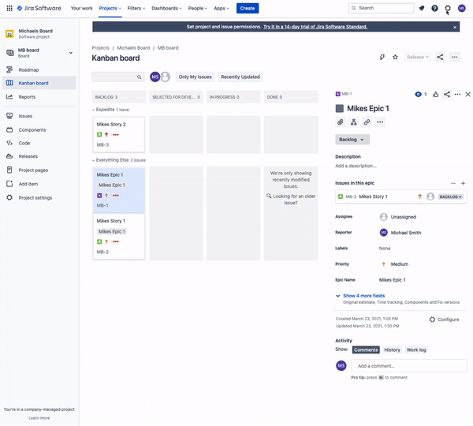The width and height of the screenshot is (473, 426).
Task: Collapse the Expedite swimlane
Action: coord(95,110)
